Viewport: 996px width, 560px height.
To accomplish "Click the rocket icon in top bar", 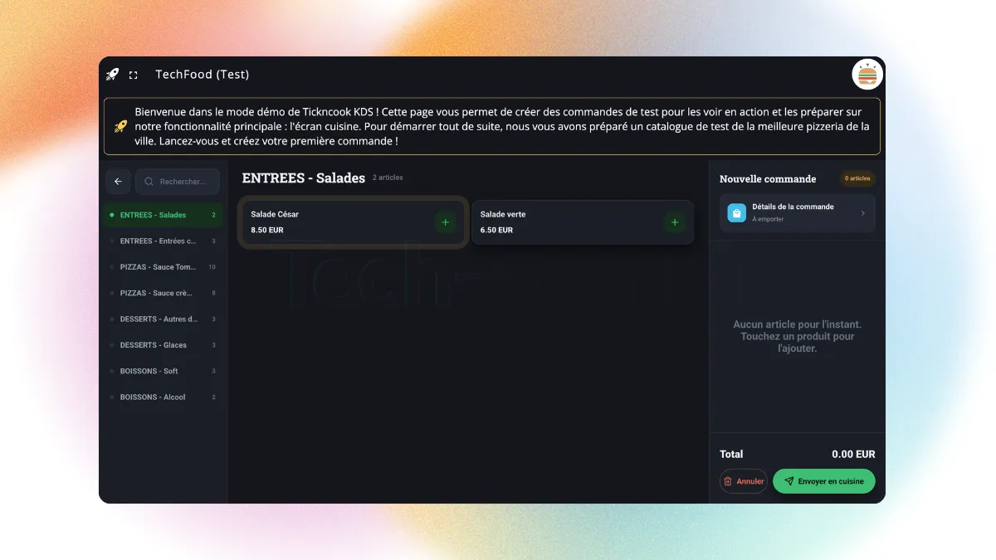I will point(112,75).
